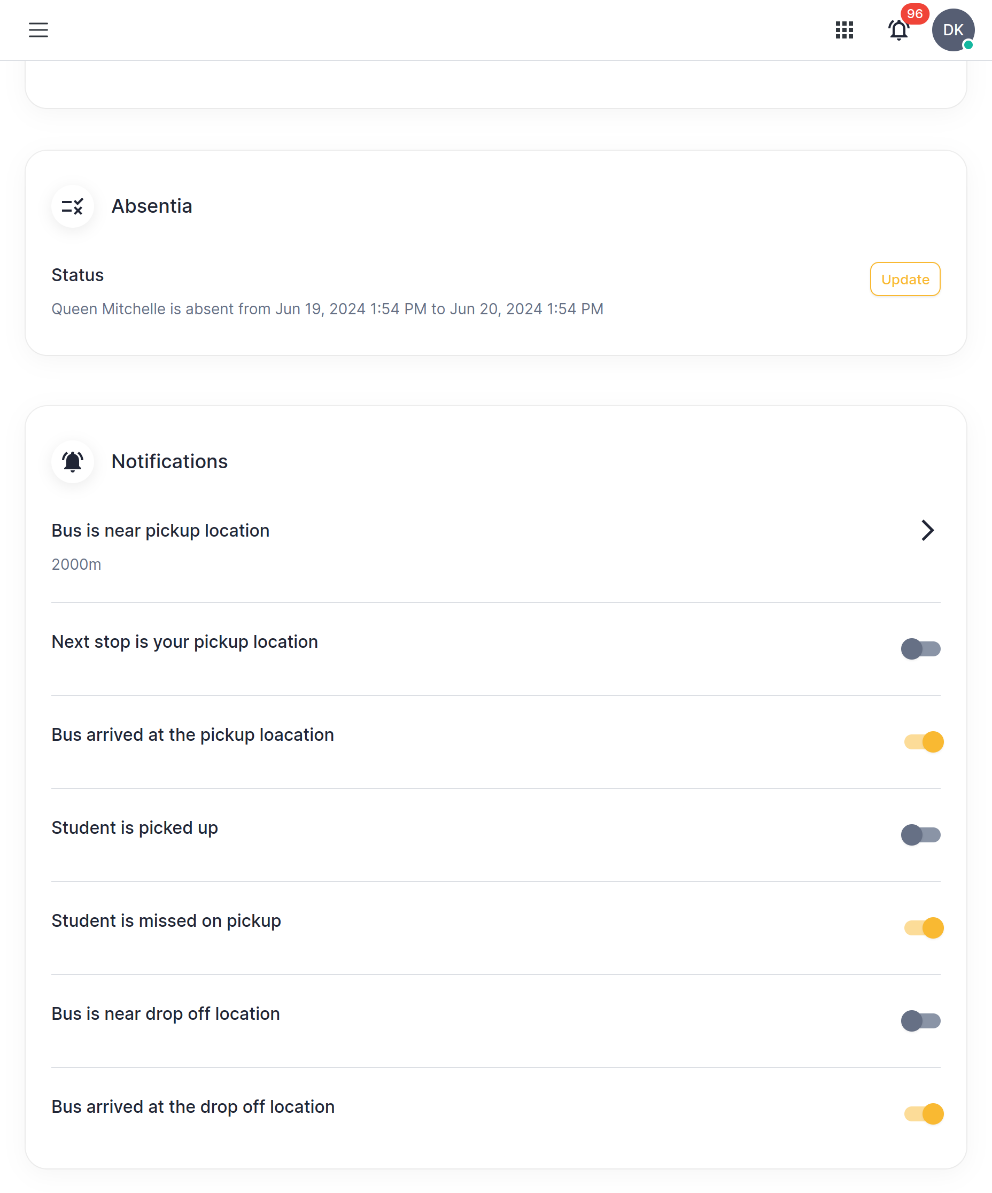Click the Queen Mitchelle absence status text
Image resolution: width=992 pixels, height=1193 pixels.
coord(327,309)
